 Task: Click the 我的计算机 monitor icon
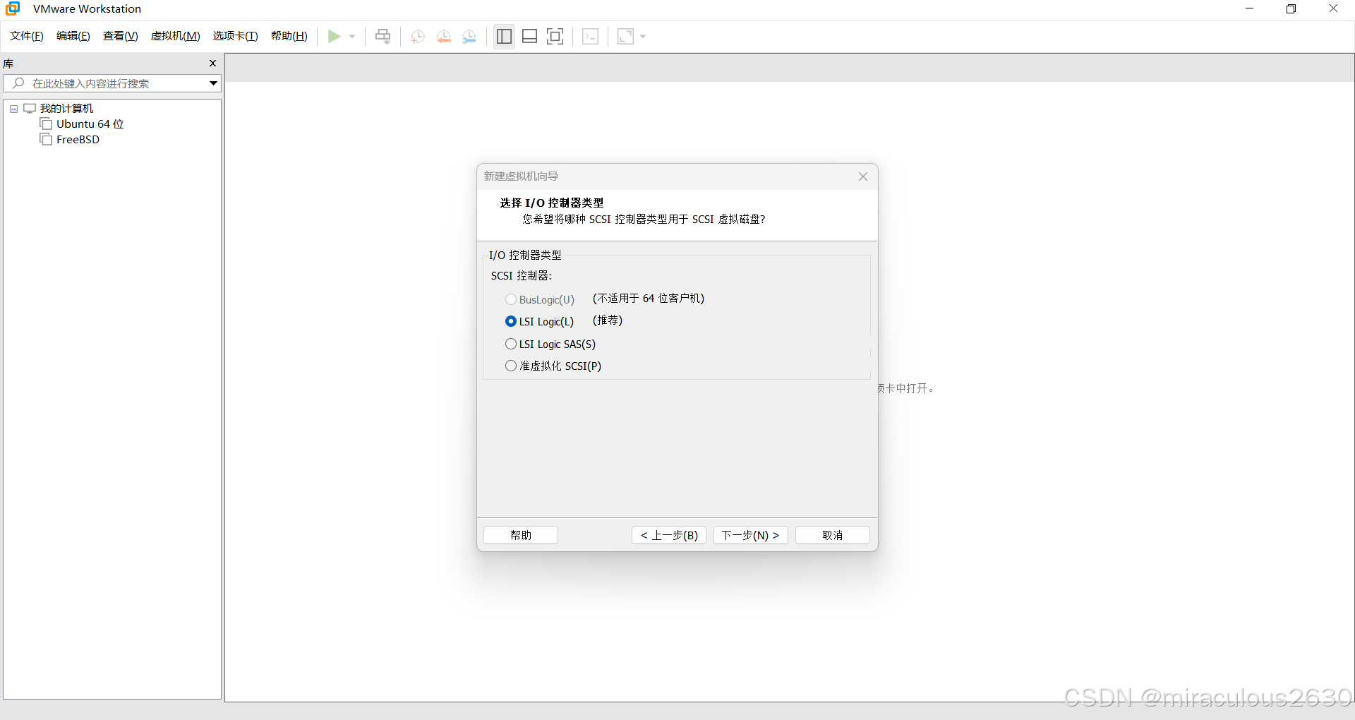pos(30,108)
